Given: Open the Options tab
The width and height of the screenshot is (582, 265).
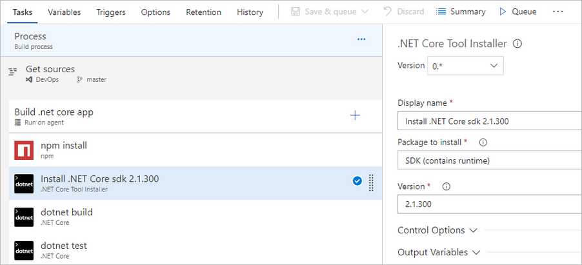Looking at the screenshot, I should pyautogui.click(x=156, y=12).
